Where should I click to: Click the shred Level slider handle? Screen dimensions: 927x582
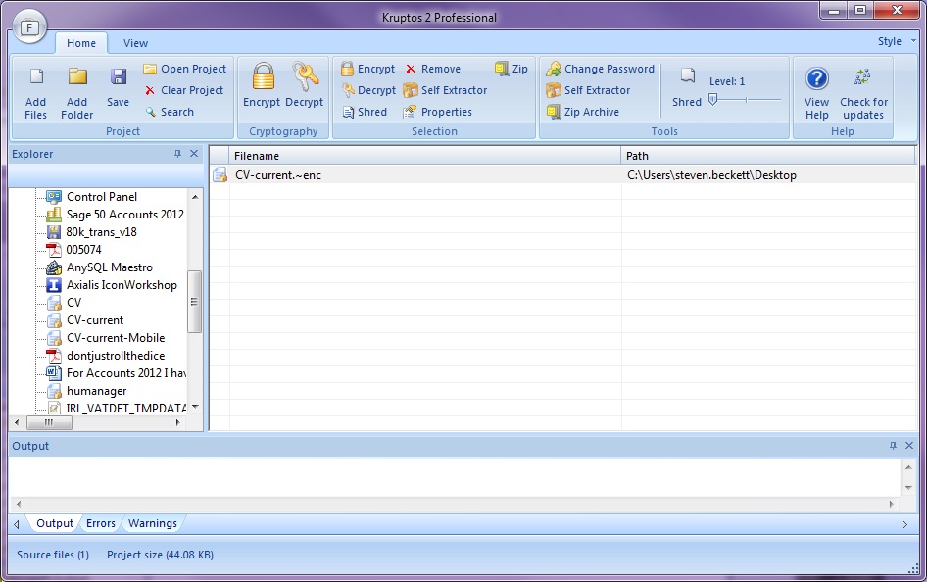pos(713,99)
